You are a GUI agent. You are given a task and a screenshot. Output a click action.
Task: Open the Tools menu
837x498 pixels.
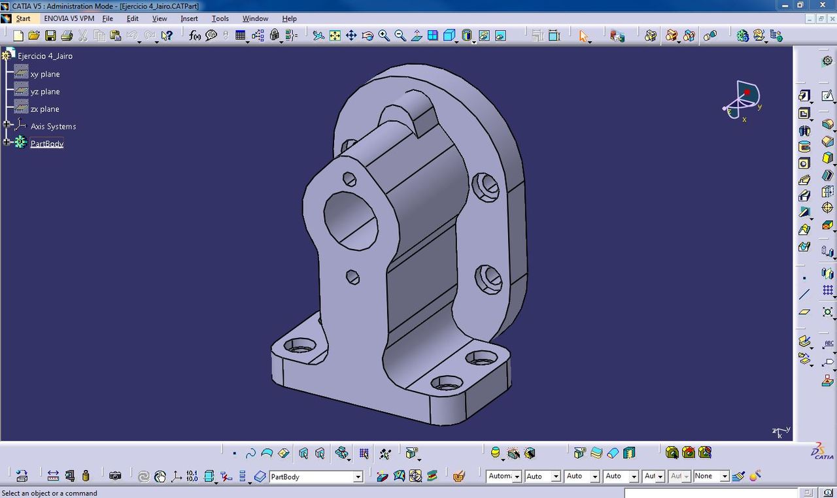coord(220,18)
